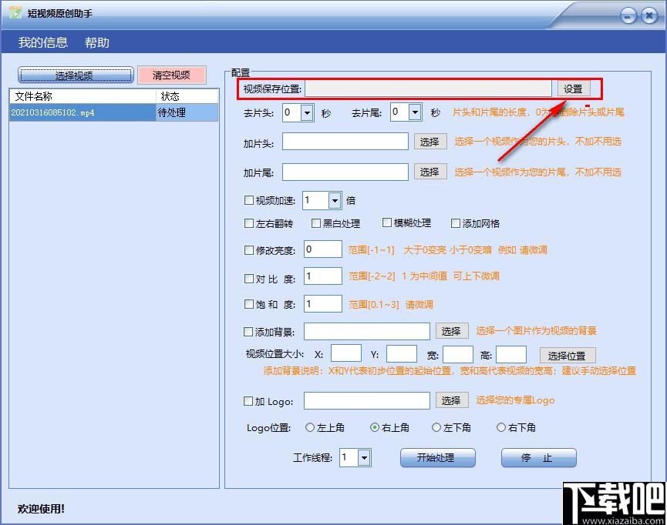The width and height of the screenshot is (667, 525).
Task: Select 左上角 Logo position
Action: [x=310, y=427]
